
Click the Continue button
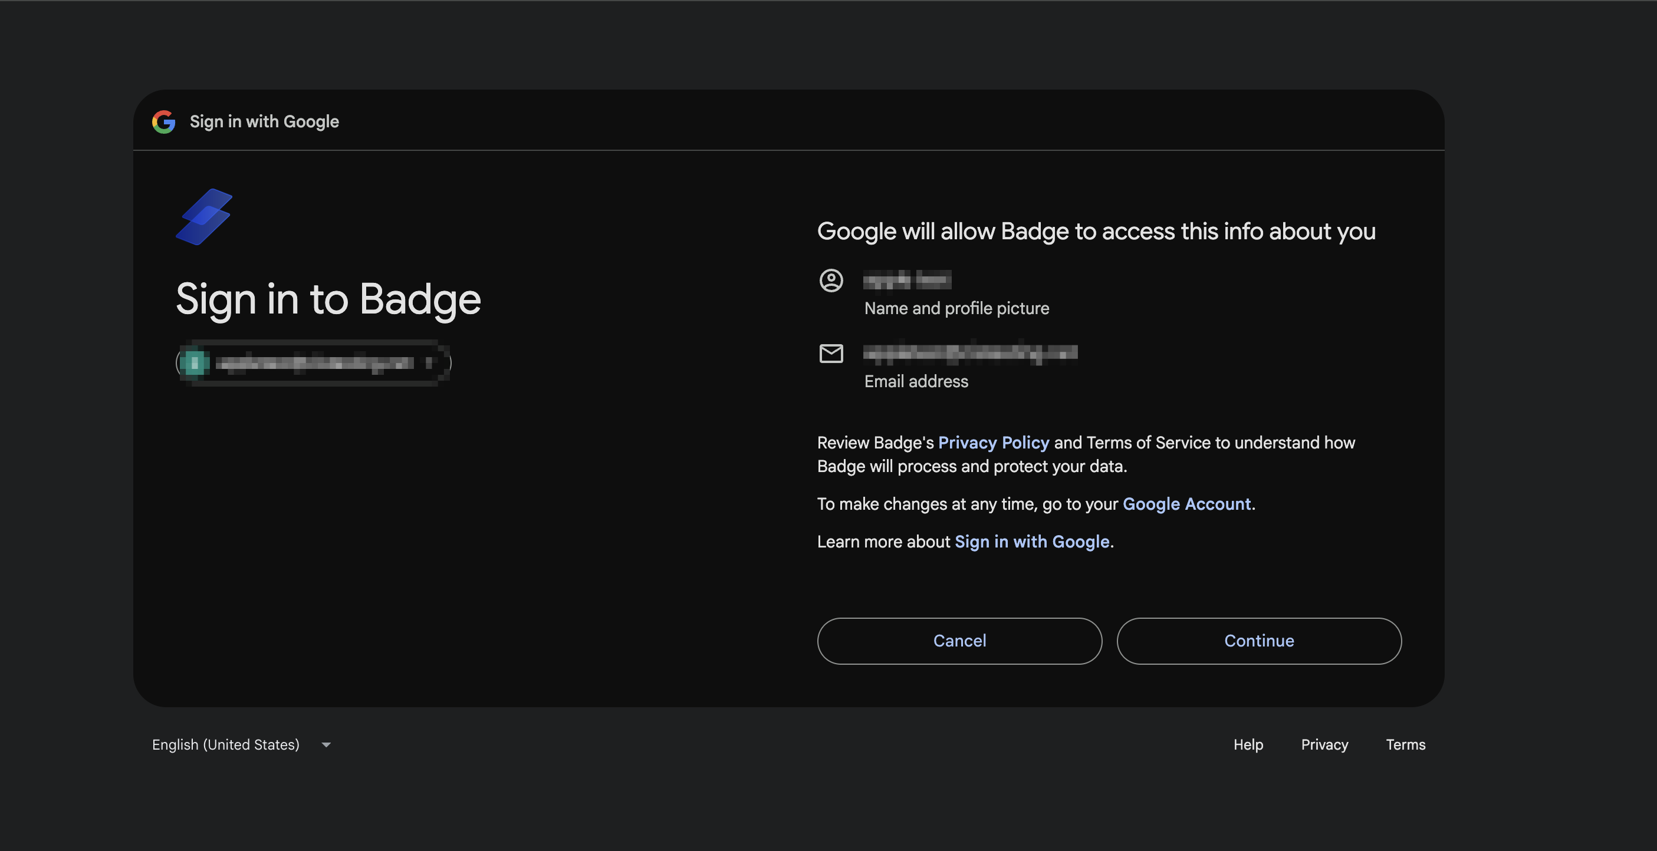coord(1259,641)
